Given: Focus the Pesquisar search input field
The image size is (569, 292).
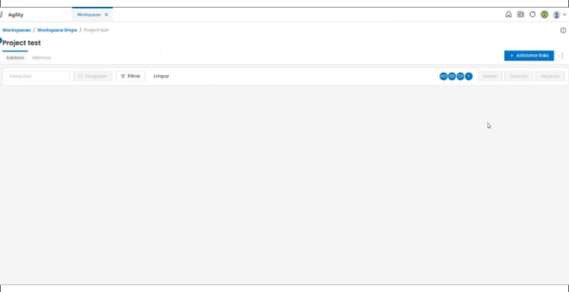Looking at the screenshot, I should coord(38,76).
